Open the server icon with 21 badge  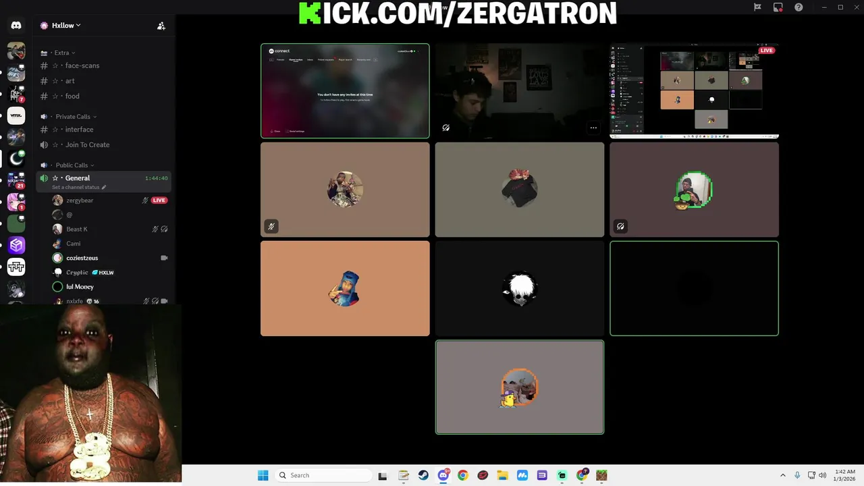16,180
